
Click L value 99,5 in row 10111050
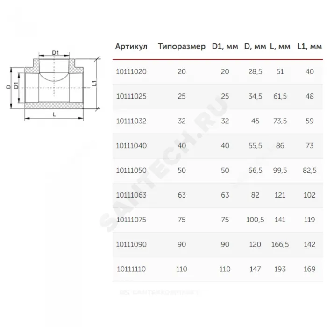pyautogui.click(x=280, y=171)
